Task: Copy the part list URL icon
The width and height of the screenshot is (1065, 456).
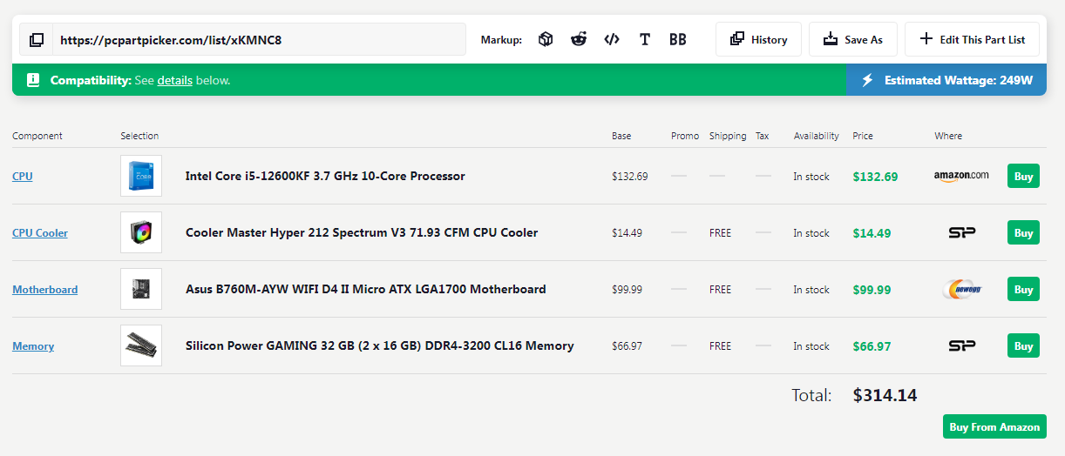Action: [x=36, y=39]
